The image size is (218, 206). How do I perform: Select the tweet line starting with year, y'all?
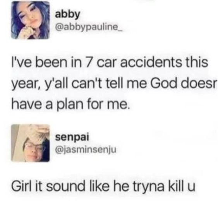114,84
